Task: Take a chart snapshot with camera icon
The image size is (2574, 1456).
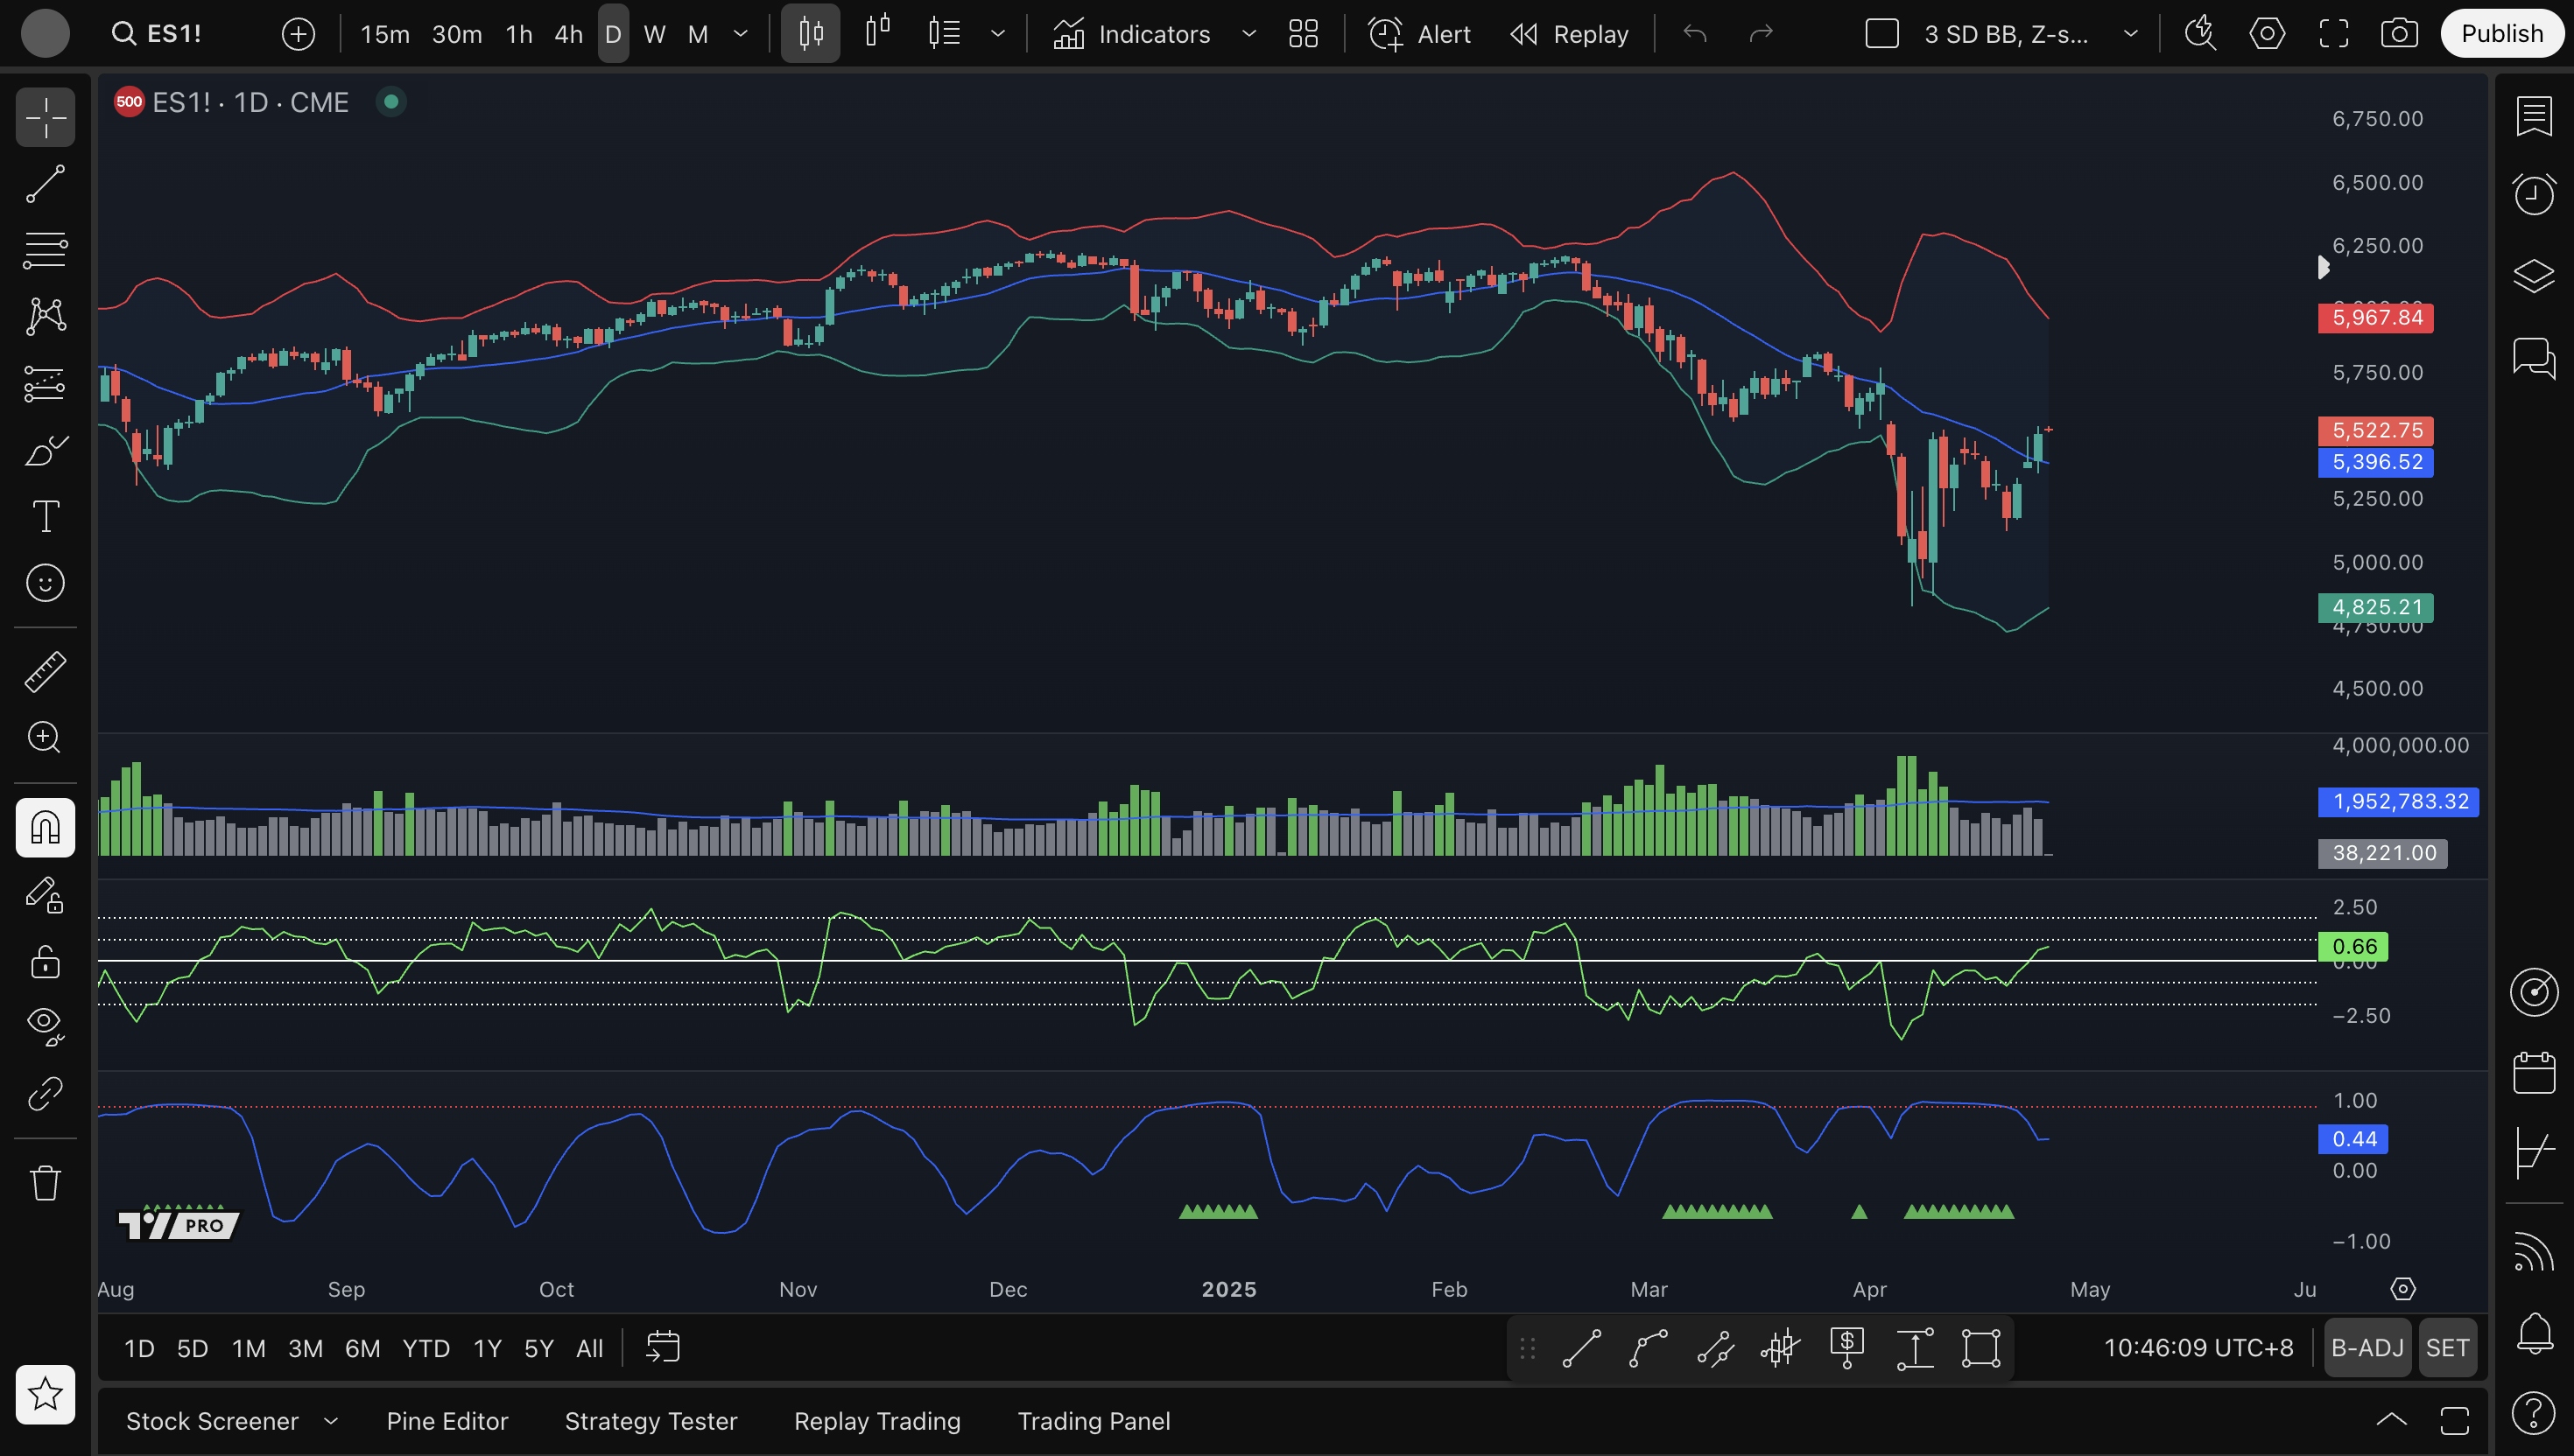Action: click(x=2399, y=34)
